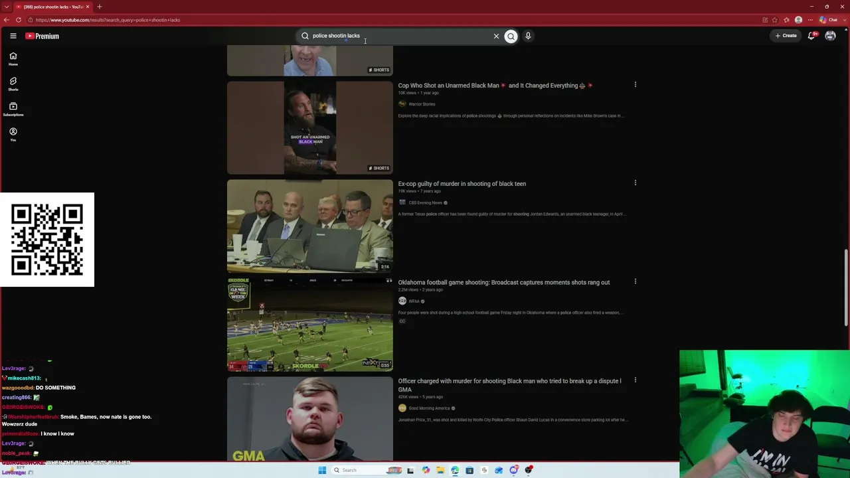Open the browser tab search dropdown

click(7, 7)
